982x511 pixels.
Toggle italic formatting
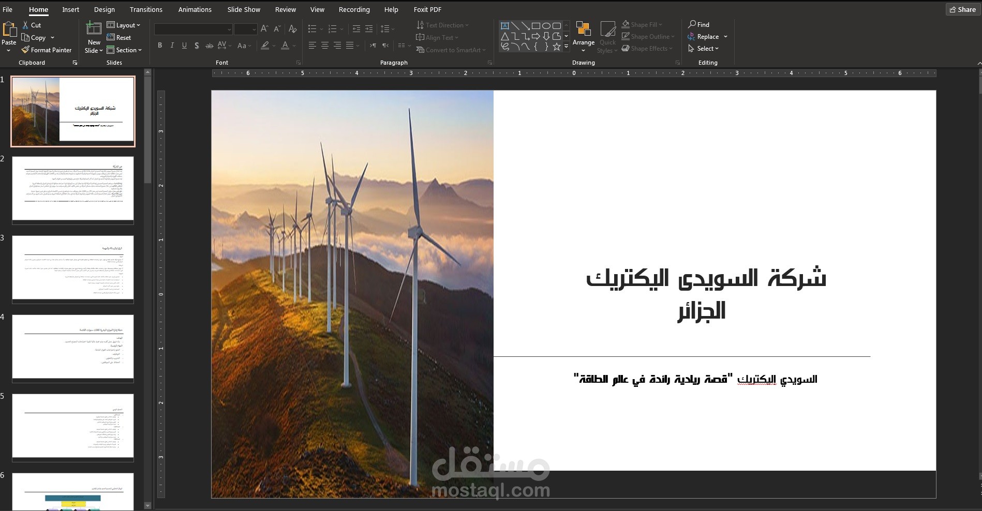point(172,46)
